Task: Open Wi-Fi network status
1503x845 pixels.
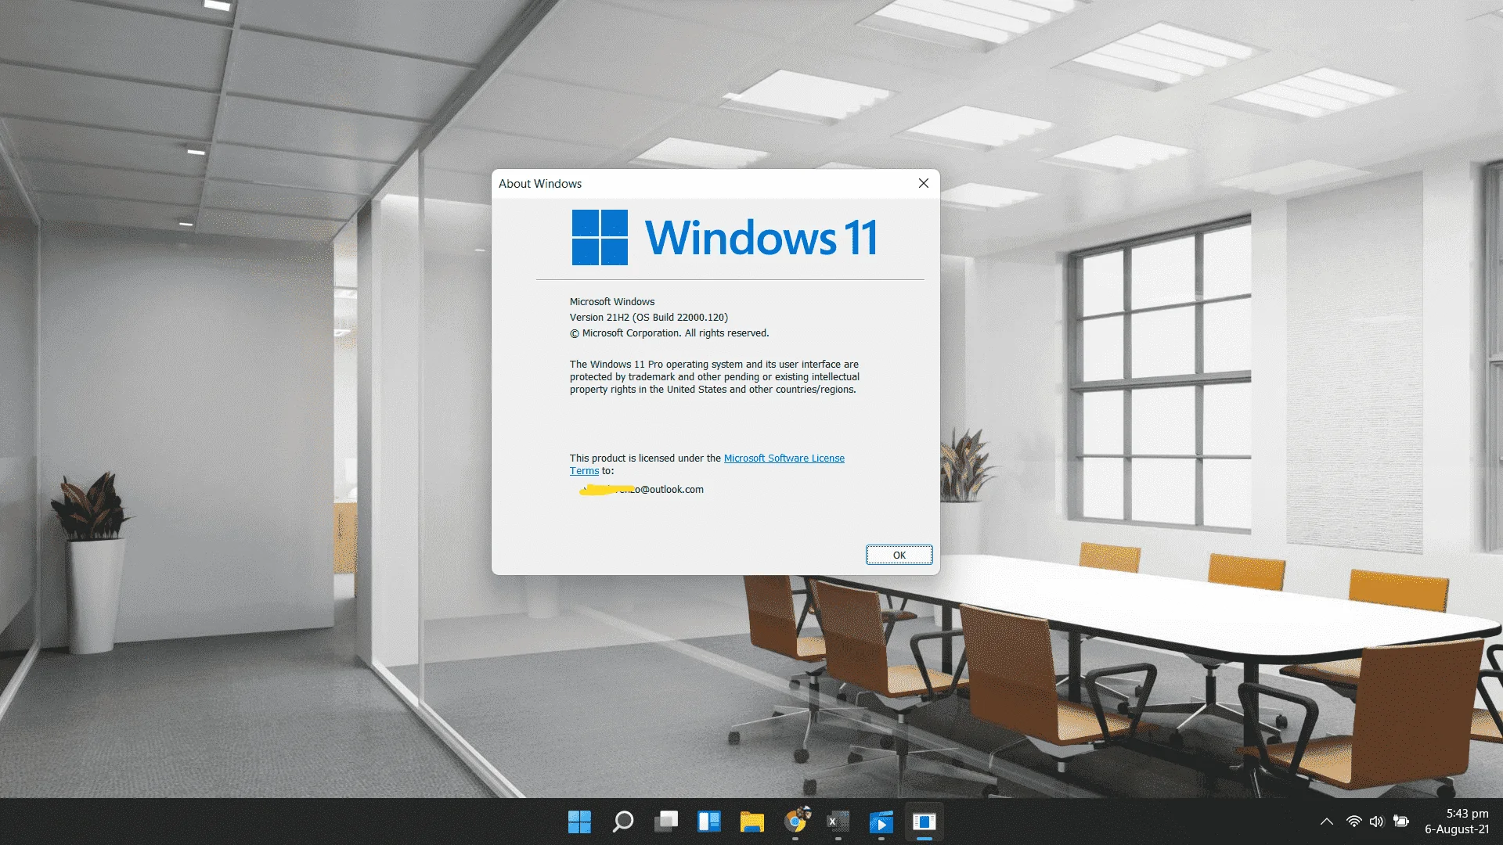Action: coord(1353,822)
